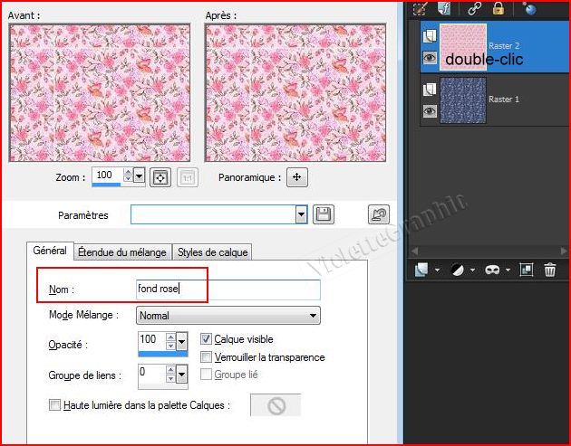This screenshot has width=571, height=446.
Task: Expand the Paramètres presets dropdown
Action: [x=301, y=214]
